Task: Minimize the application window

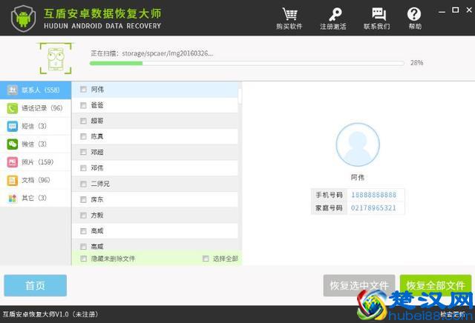Action: [442, 12]
